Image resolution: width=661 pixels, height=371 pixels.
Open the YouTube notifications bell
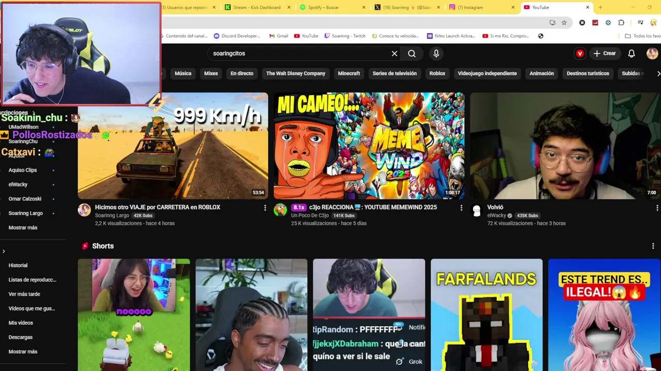pos(632,54)
